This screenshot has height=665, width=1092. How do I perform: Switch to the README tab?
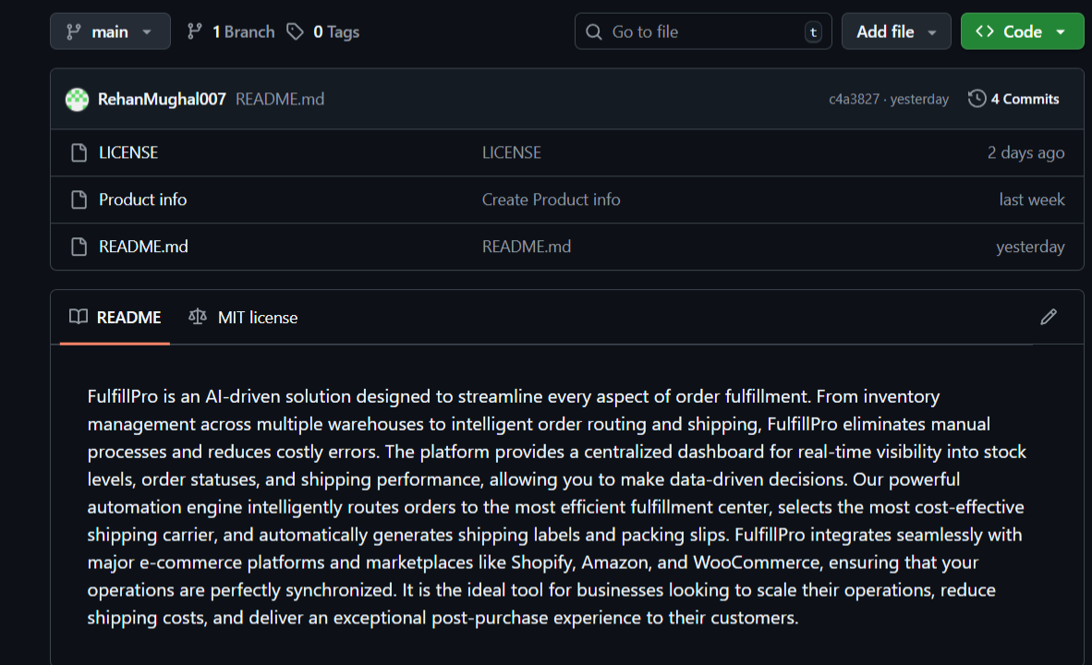point(115,318)
